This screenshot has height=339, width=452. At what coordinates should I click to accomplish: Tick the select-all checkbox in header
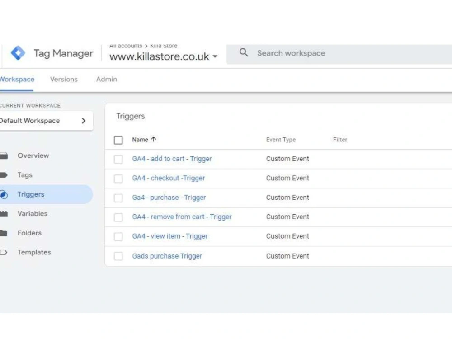118,140
